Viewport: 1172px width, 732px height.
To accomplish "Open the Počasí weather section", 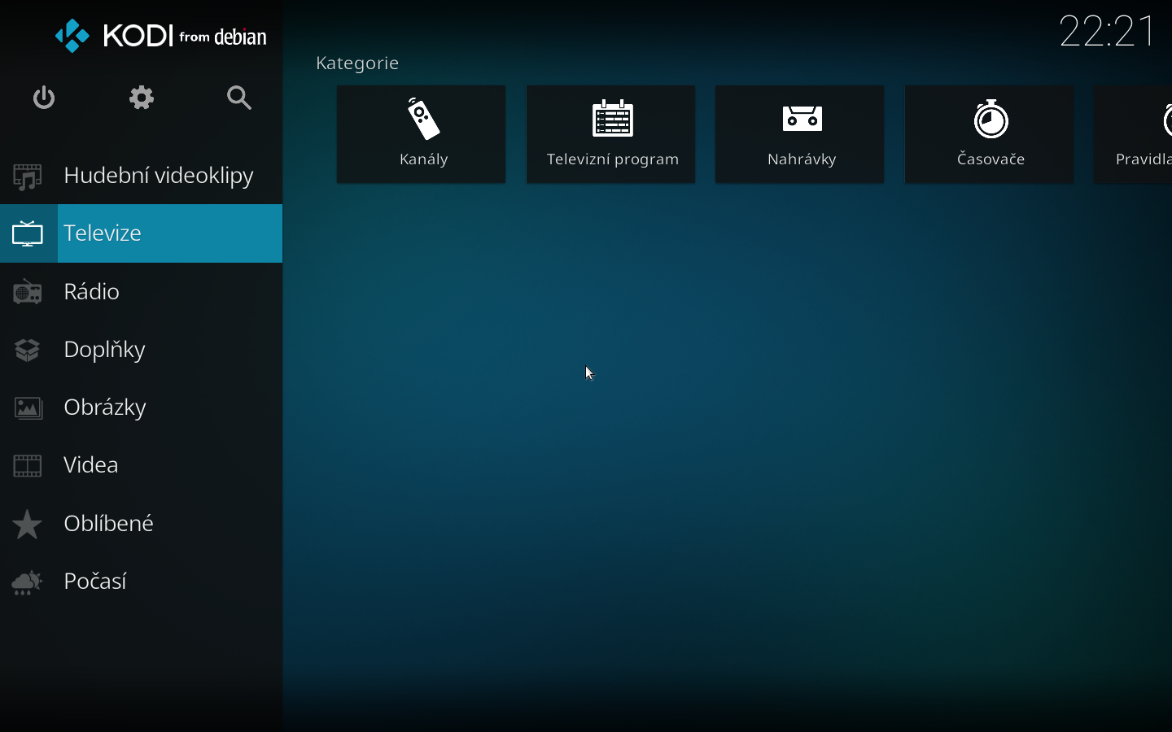I will [x=142, y=581].
